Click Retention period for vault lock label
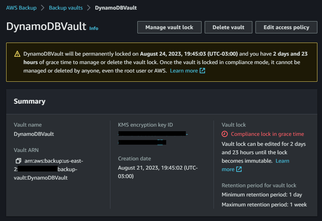Screen dimensions: 322x221 point(259,185)
